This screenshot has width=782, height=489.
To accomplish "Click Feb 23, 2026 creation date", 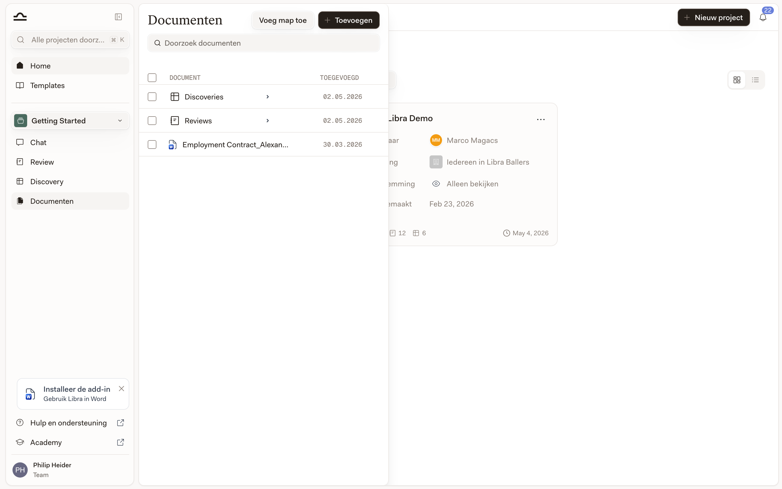I will click(x=452, y=204).
